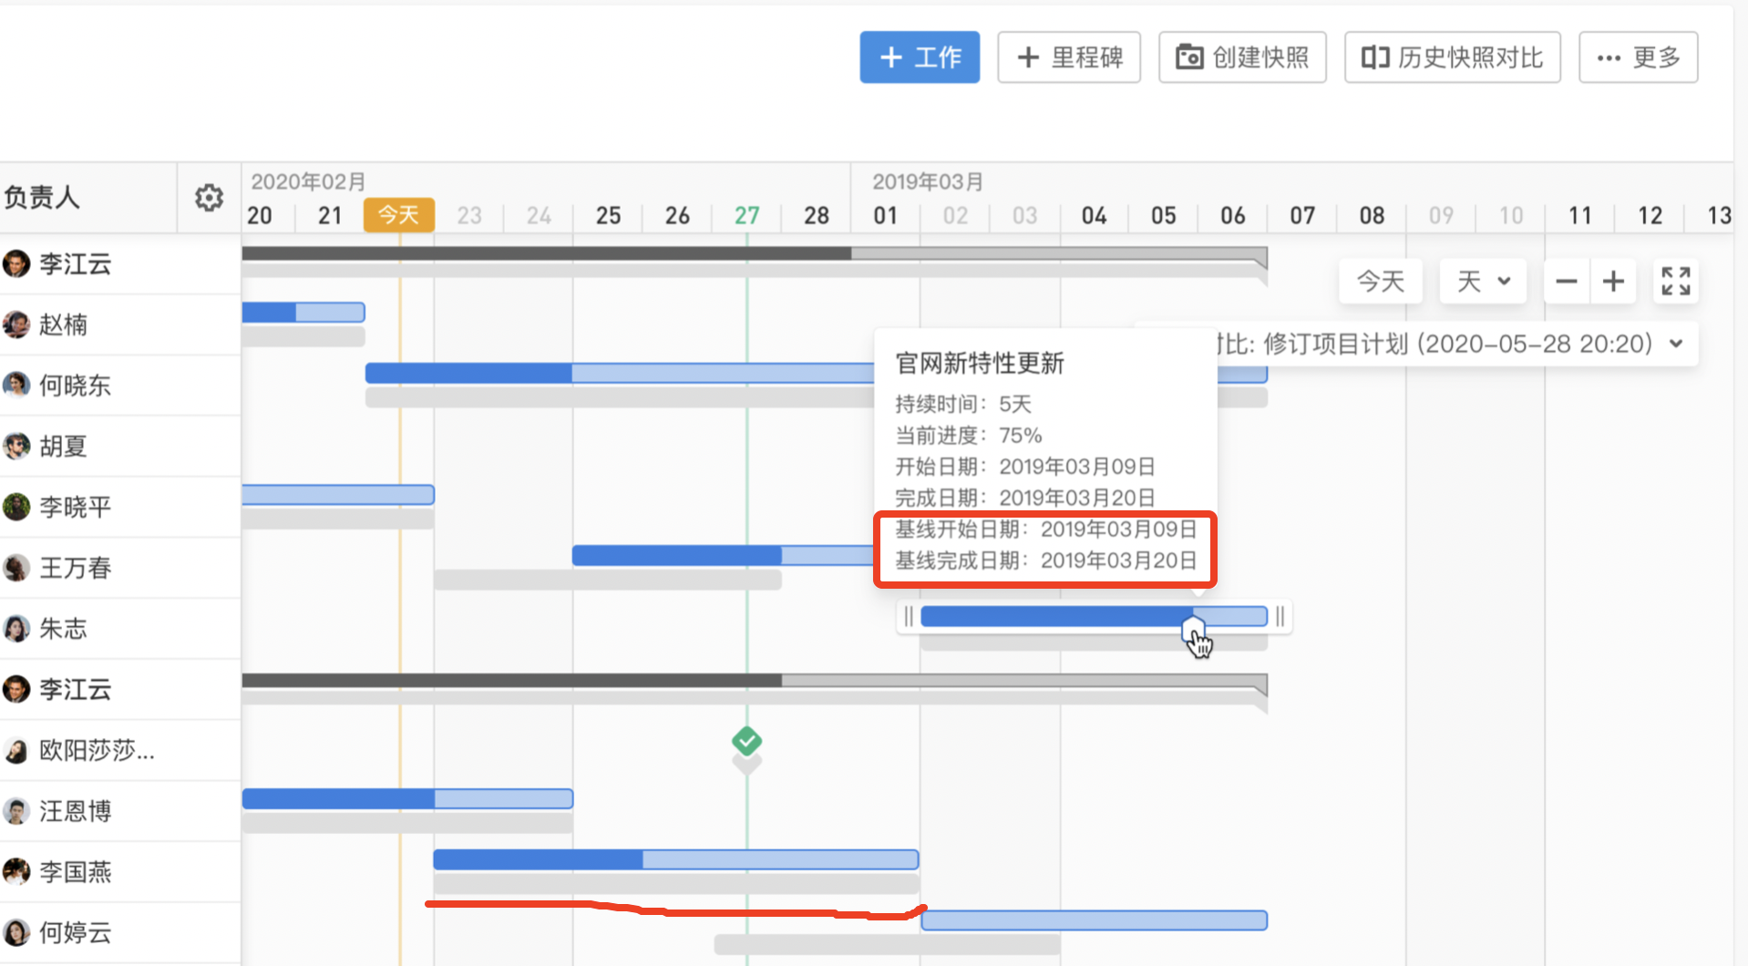Click 李国燕 avatar icon

[16, 871]
